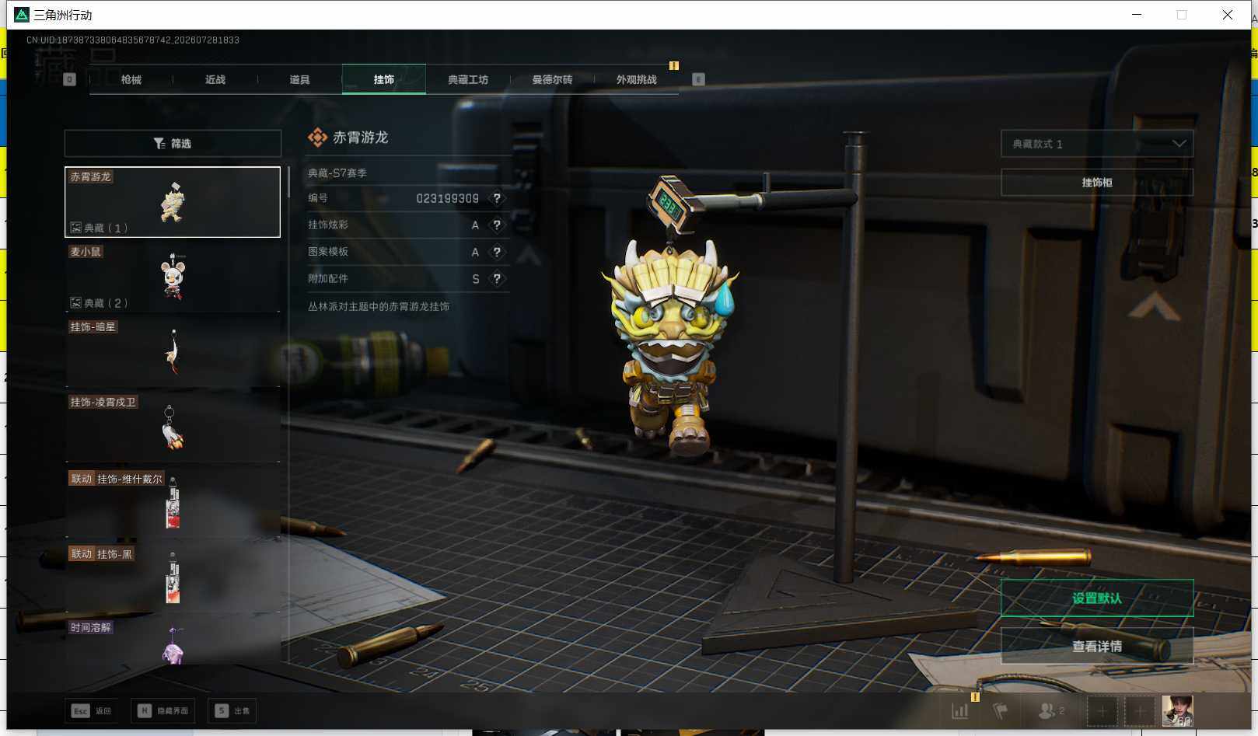Screen dimensions: 1258x736
Task: Click the 三角洲行动 app icon in the title bar
Action: point(22,15)
